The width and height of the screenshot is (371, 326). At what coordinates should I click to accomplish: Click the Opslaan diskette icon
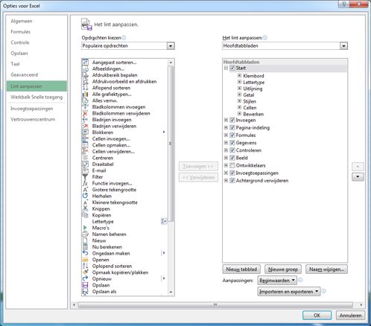(85, 285)
